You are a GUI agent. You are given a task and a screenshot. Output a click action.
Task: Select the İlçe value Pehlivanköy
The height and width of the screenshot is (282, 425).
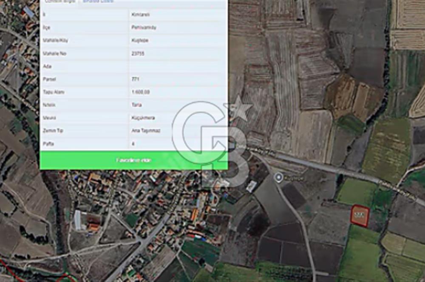click(x=143, y=27)
